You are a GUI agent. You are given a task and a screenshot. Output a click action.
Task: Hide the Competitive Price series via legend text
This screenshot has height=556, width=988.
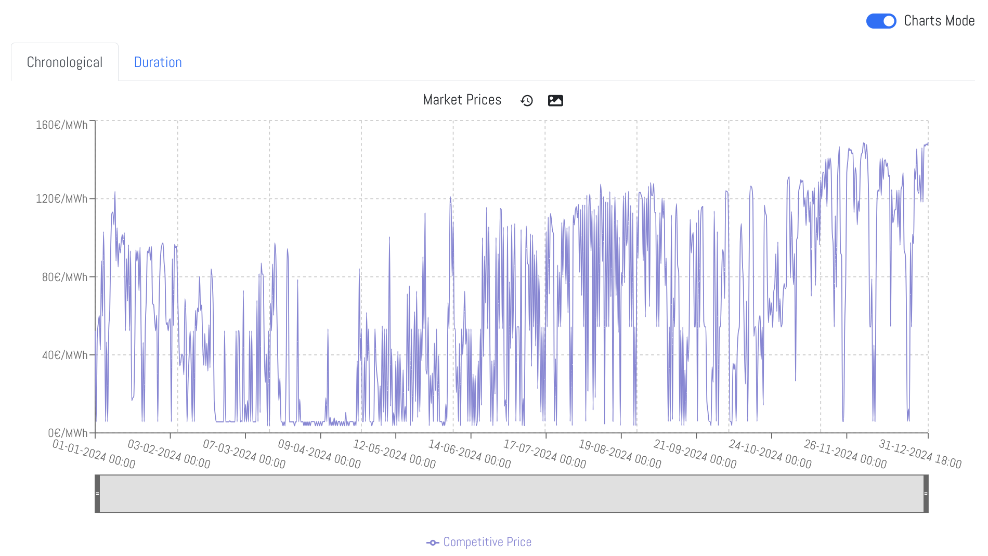[x=487, y=542]
